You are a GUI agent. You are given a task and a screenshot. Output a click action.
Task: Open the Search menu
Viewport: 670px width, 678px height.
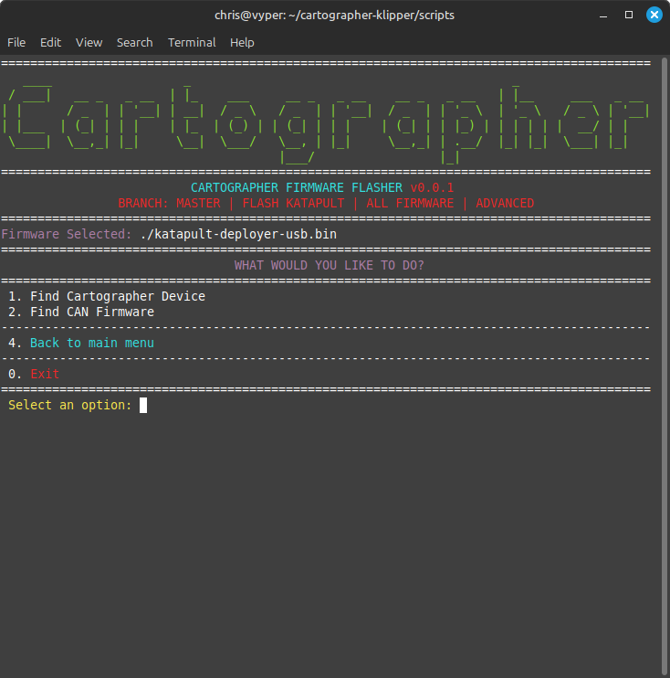(x=134, y=42)
